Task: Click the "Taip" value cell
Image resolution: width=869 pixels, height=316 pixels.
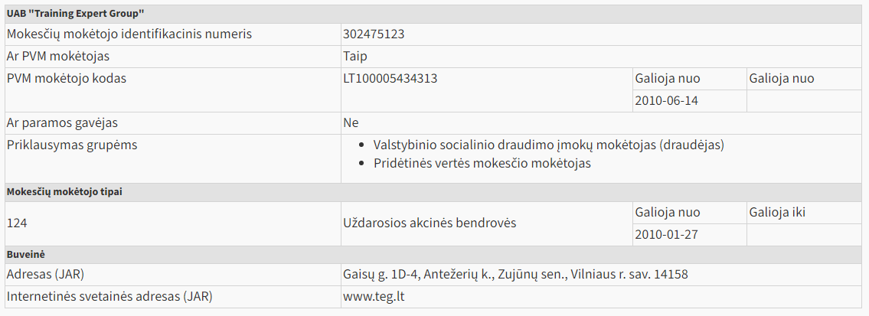Action: coord(356,57)
